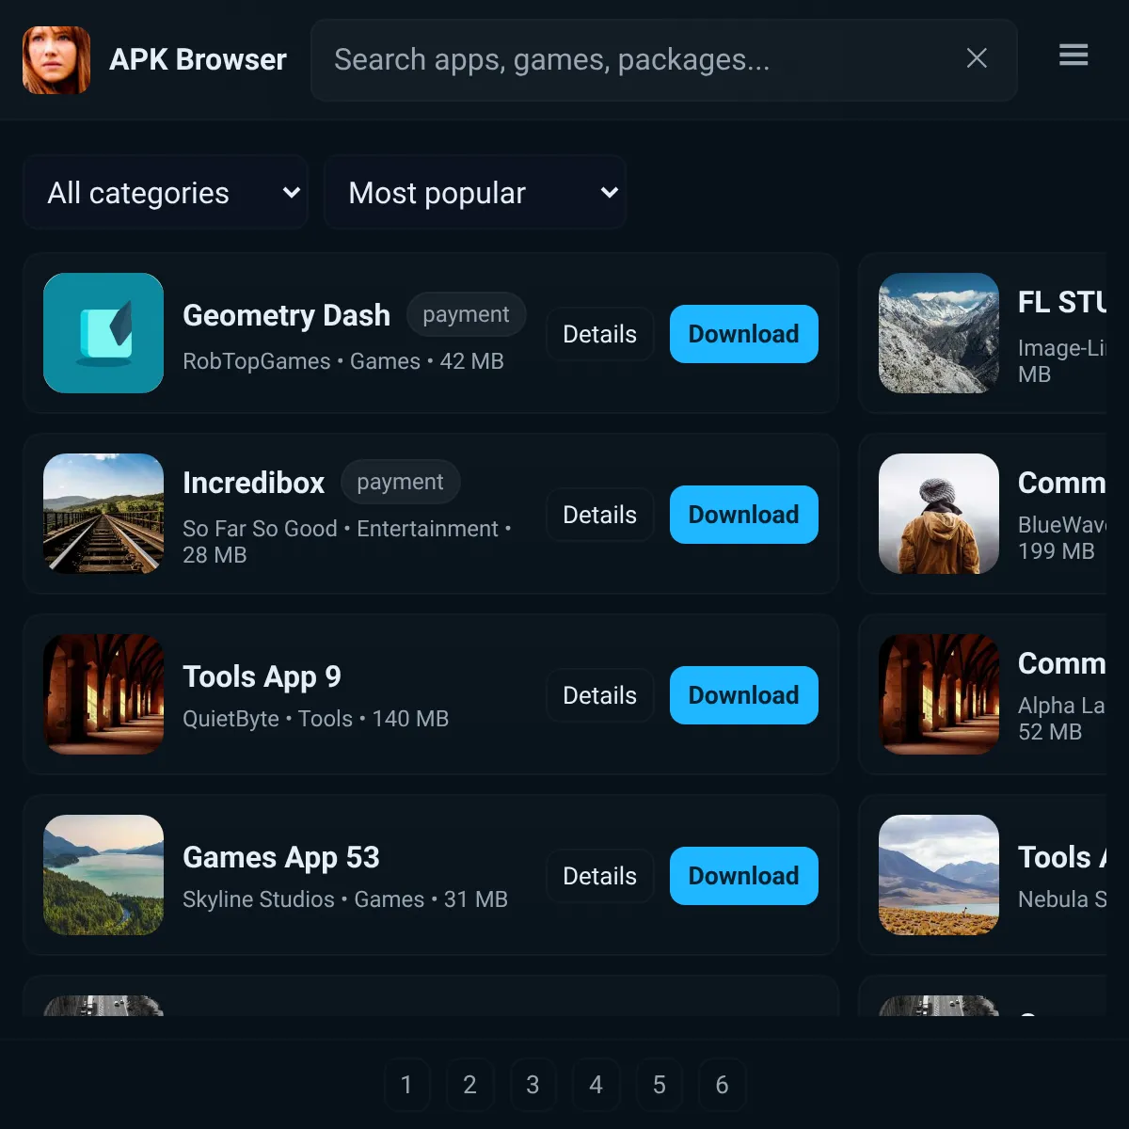This screenshot has width=1129, height=1129.
Task: Open the hamburger menu icon
Action: pyautogui.click(x=1073, y=56)
